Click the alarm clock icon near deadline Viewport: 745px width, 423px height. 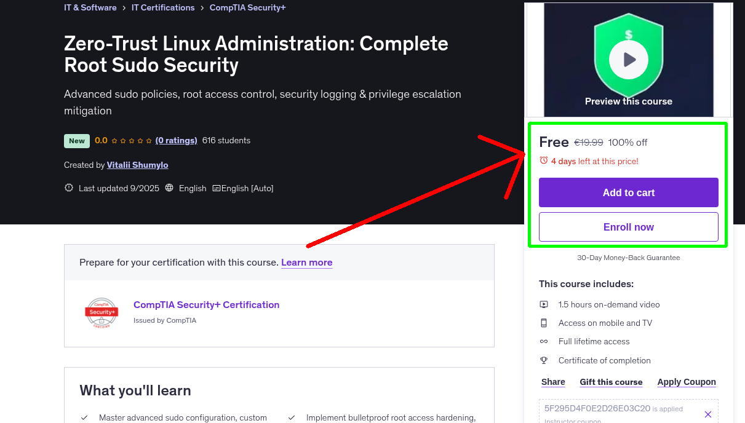(x=543, y=160)
